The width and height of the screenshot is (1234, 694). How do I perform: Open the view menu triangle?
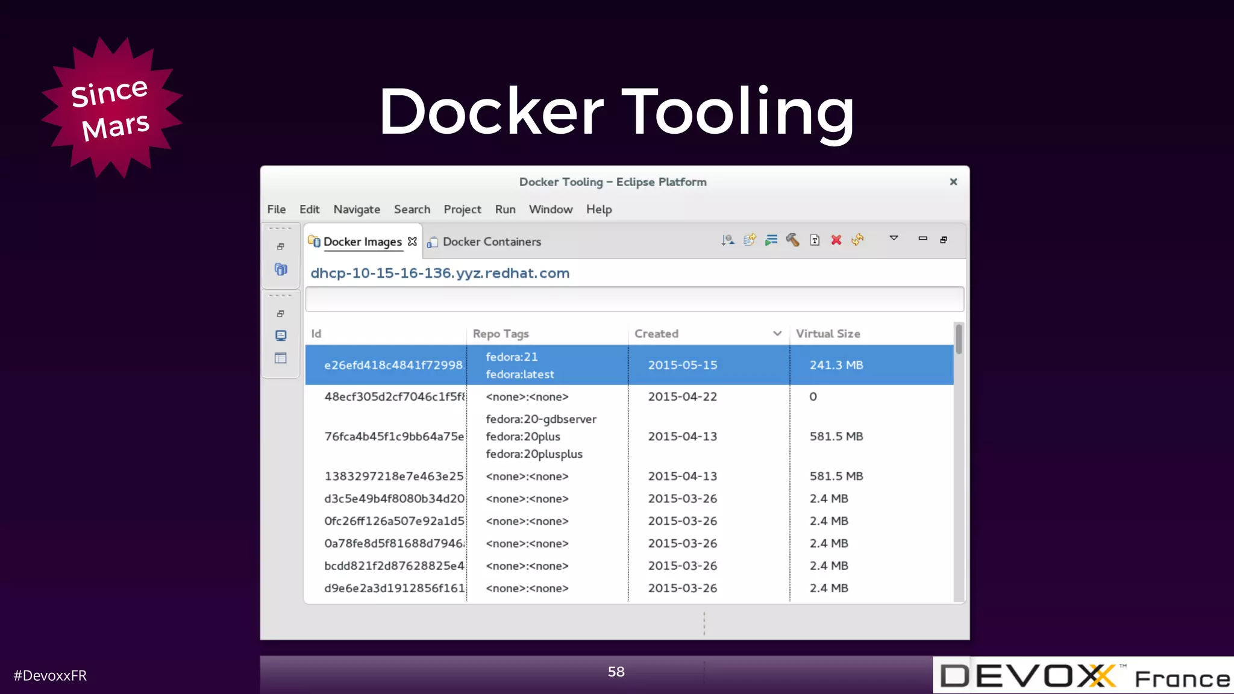click(x=894, y=238)
